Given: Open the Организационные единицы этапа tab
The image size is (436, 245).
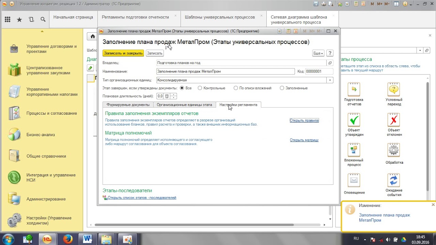Looking at the screenshot, I should (x=184, y=105).
